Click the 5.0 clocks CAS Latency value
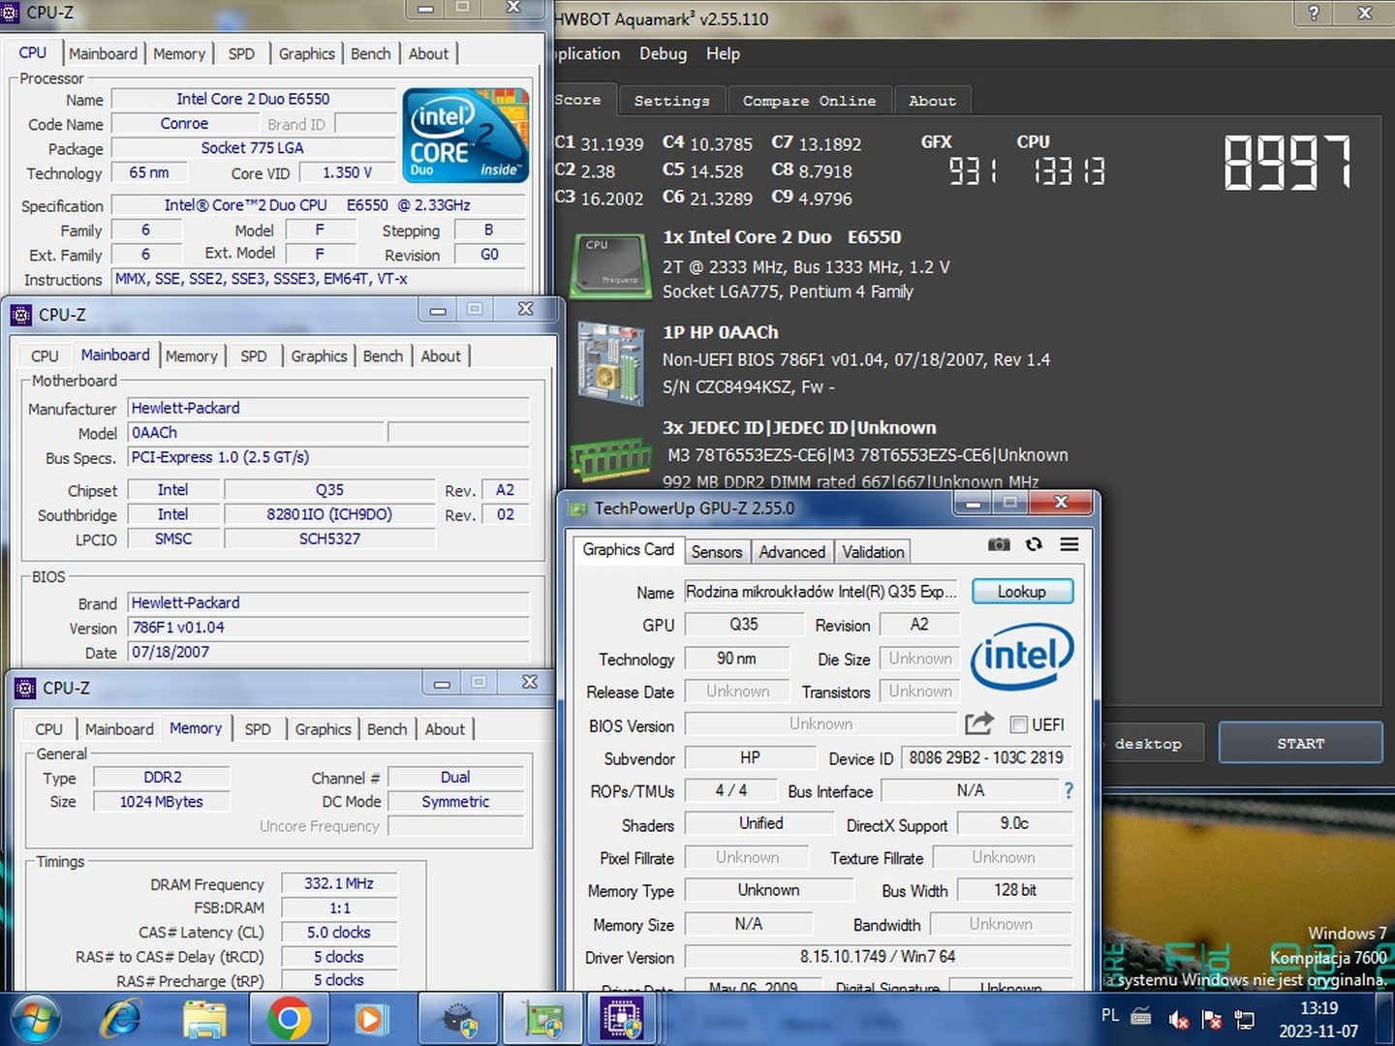 (x=339, y=933)
